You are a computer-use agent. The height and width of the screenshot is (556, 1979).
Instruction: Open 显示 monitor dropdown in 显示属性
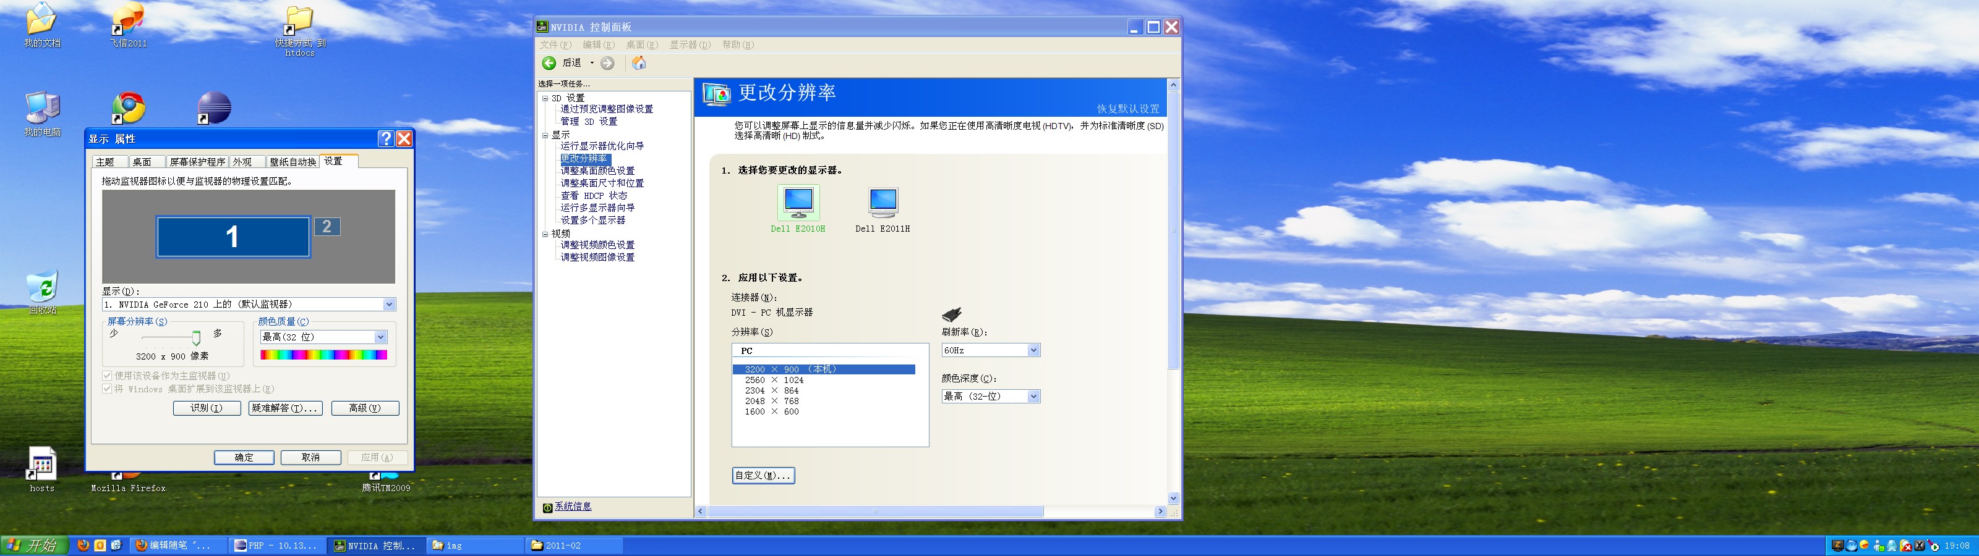pos(389,304)
